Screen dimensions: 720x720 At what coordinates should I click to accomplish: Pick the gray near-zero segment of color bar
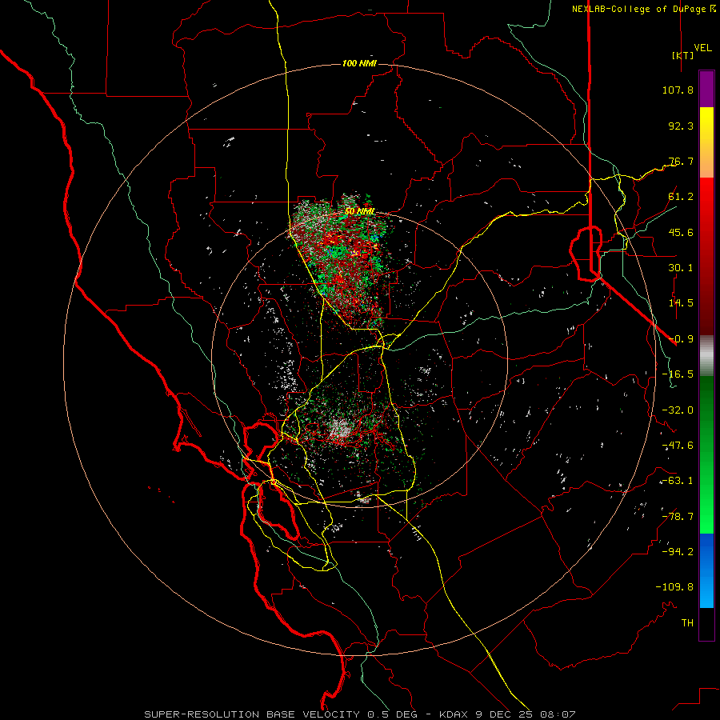click(706, 356)
